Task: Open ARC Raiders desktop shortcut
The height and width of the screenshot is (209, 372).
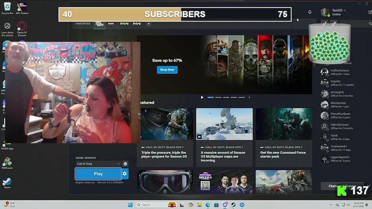Action: click(22, 8)
